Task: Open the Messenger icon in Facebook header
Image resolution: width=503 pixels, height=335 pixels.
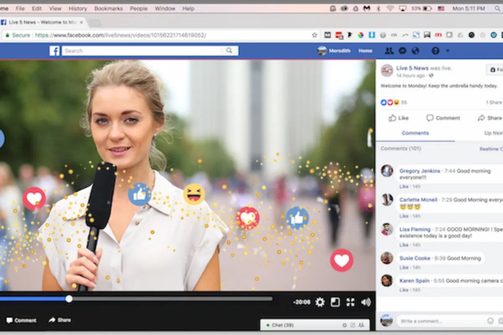Action: point(402,51)
